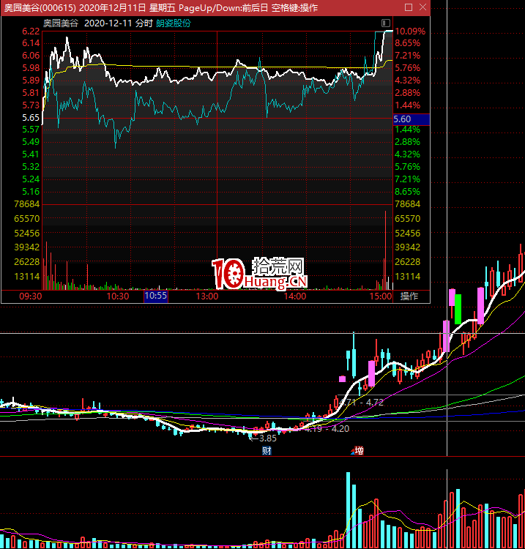This screenshot has height=549, width=525.
Task: Click the 奥园美谷 stock name in chart header
Action: pos(61,23)
